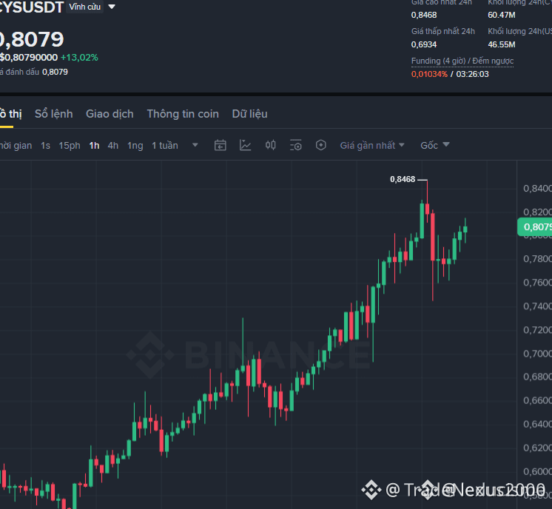Switch to the Sổ lệnh tab
The height and width of the screenshot is (509, 552).
click(x=54, y=114)
